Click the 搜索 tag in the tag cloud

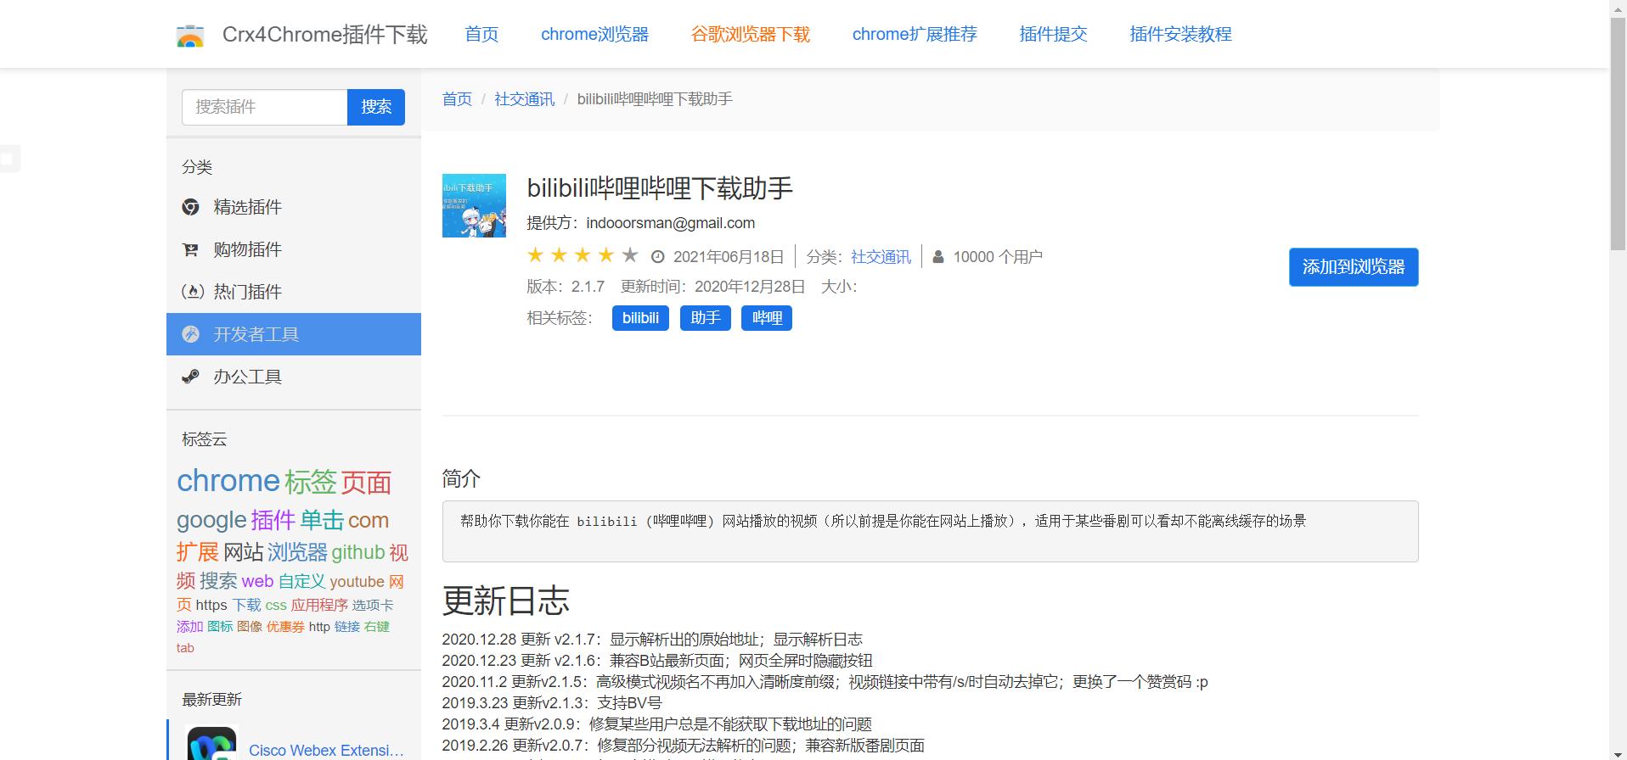[218, 581]
